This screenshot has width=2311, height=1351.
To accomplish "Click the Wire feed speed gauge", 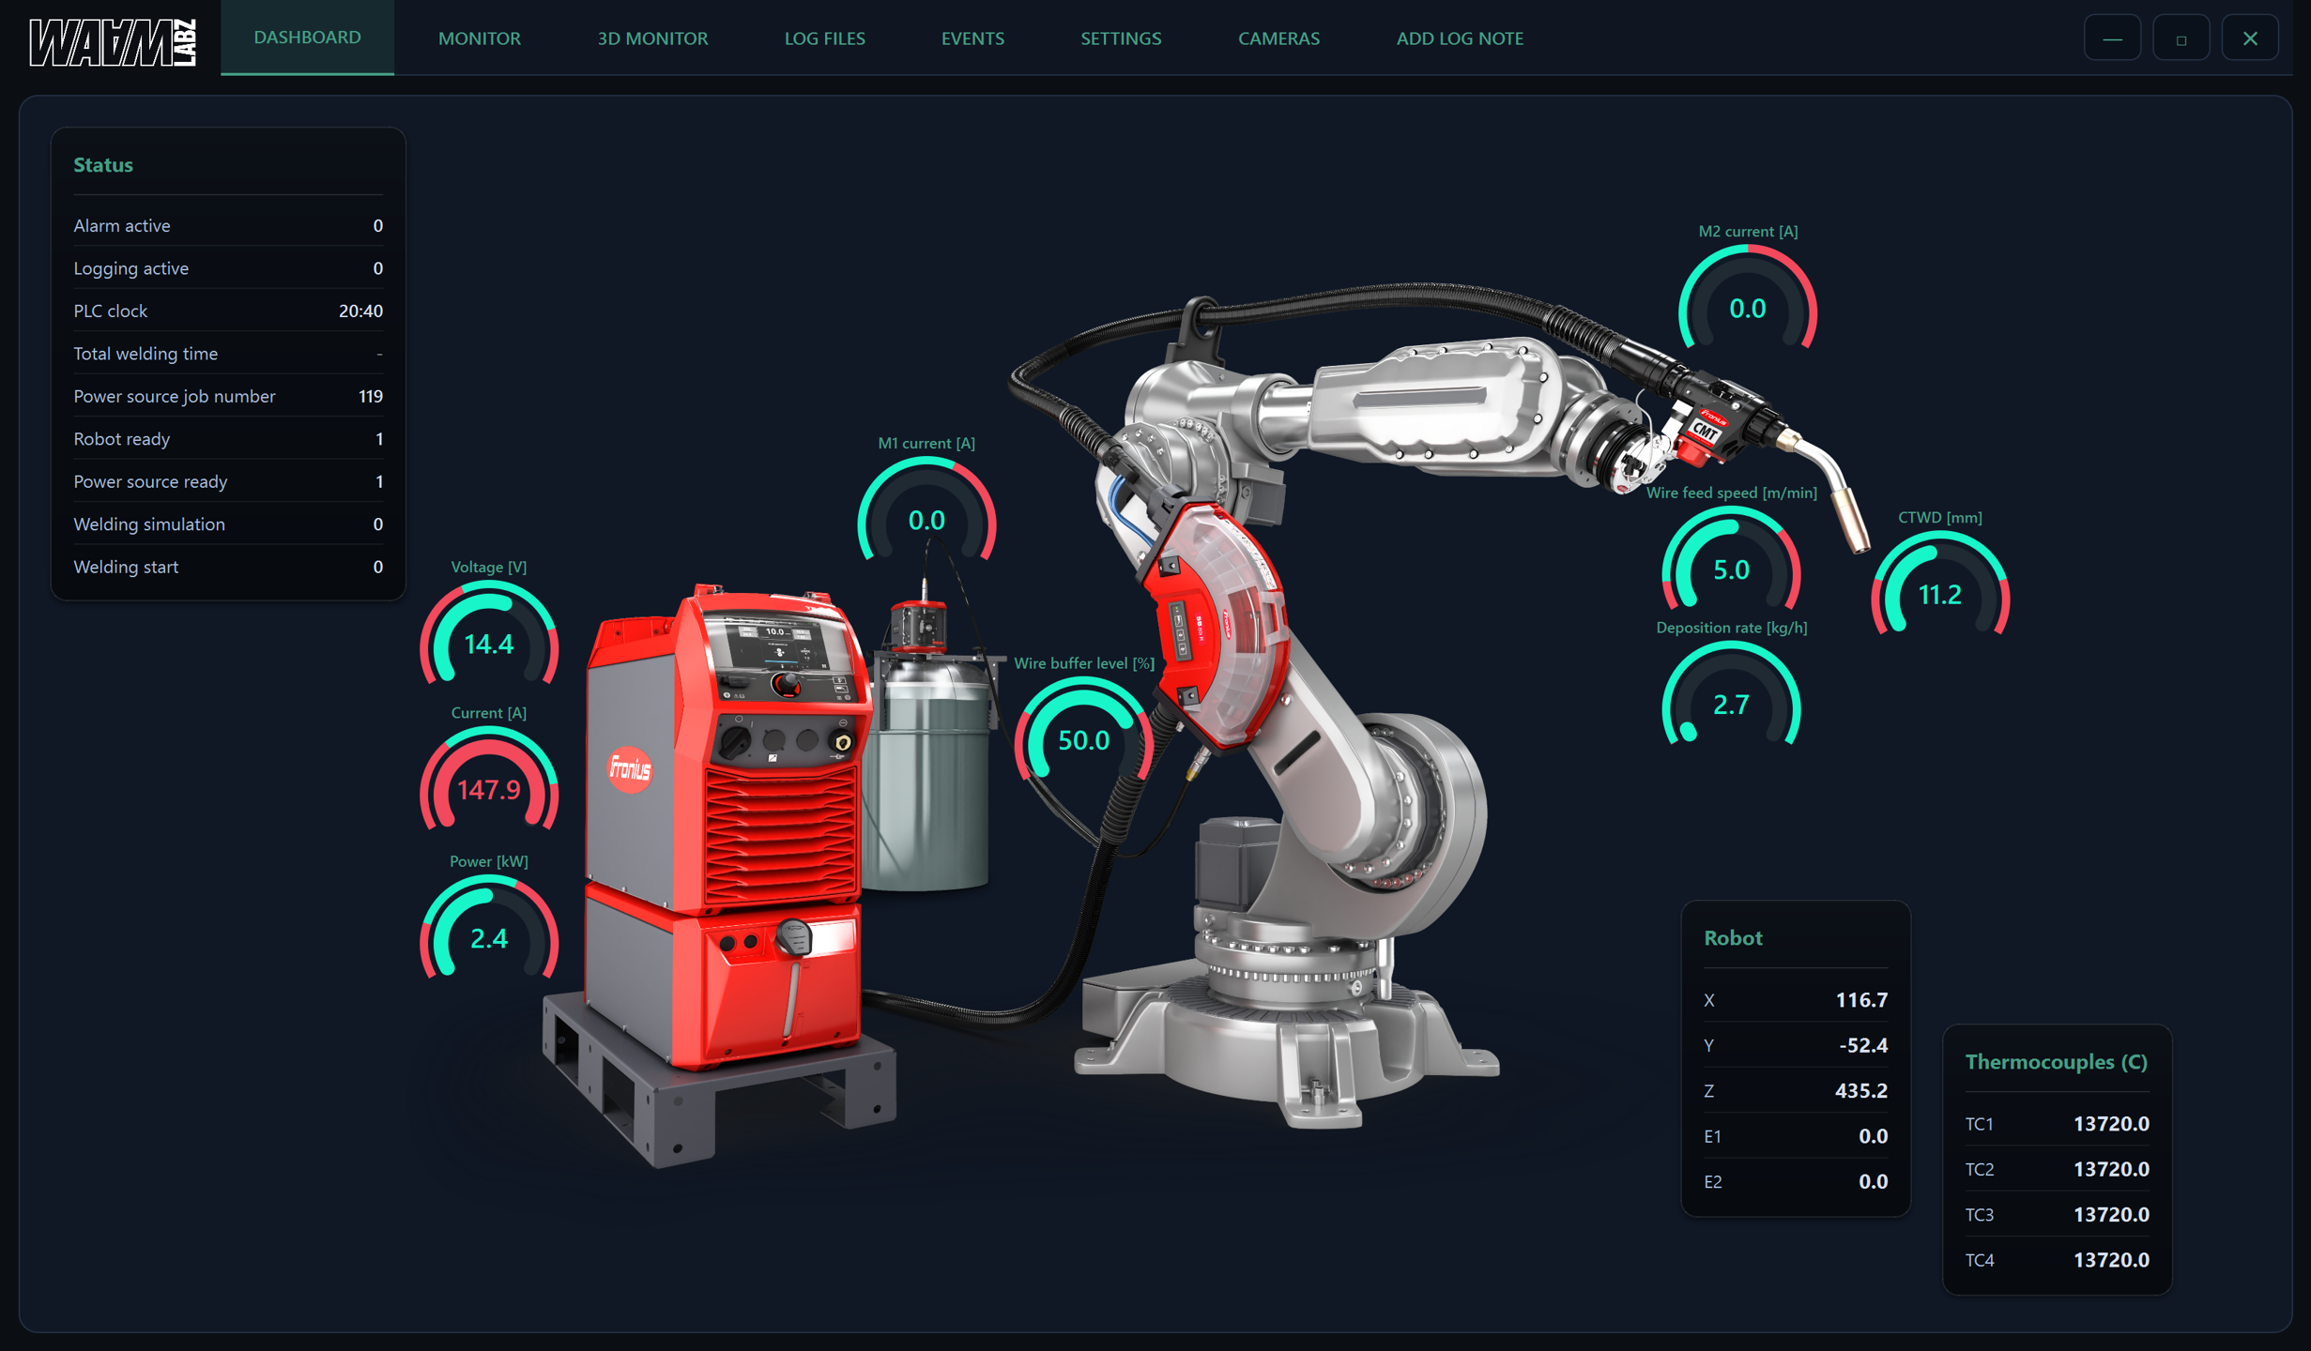I will click(1731, 559).
